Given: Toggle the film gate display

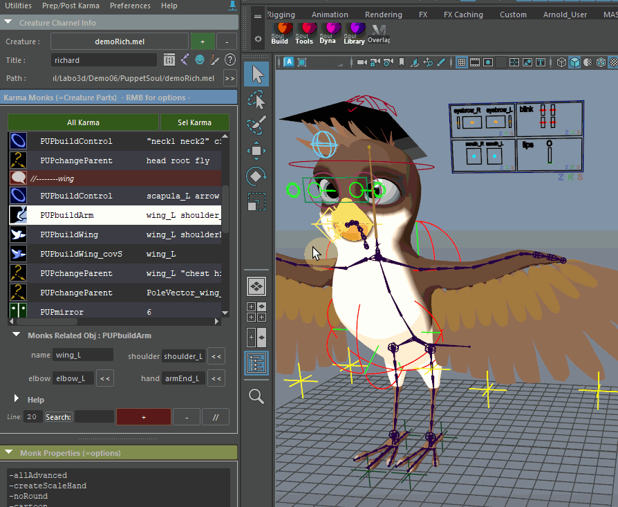Looking at the screenshot, I should (x=474, y=62).
